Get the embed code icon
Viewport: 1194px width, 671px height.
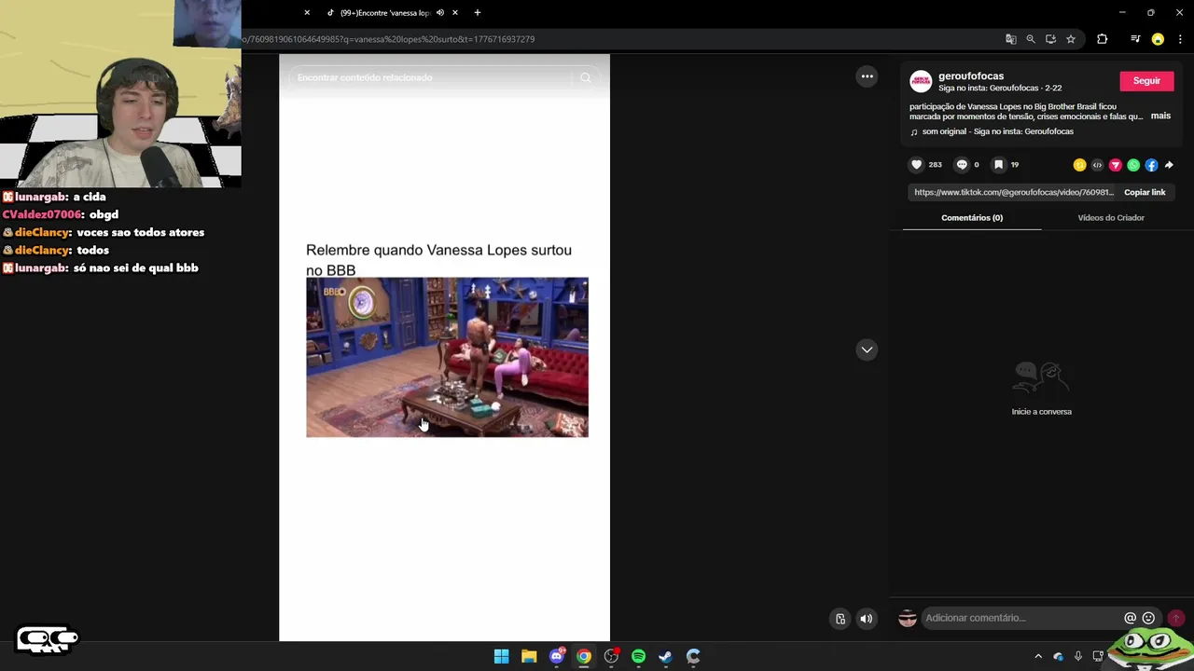(x=1097, y=165)
